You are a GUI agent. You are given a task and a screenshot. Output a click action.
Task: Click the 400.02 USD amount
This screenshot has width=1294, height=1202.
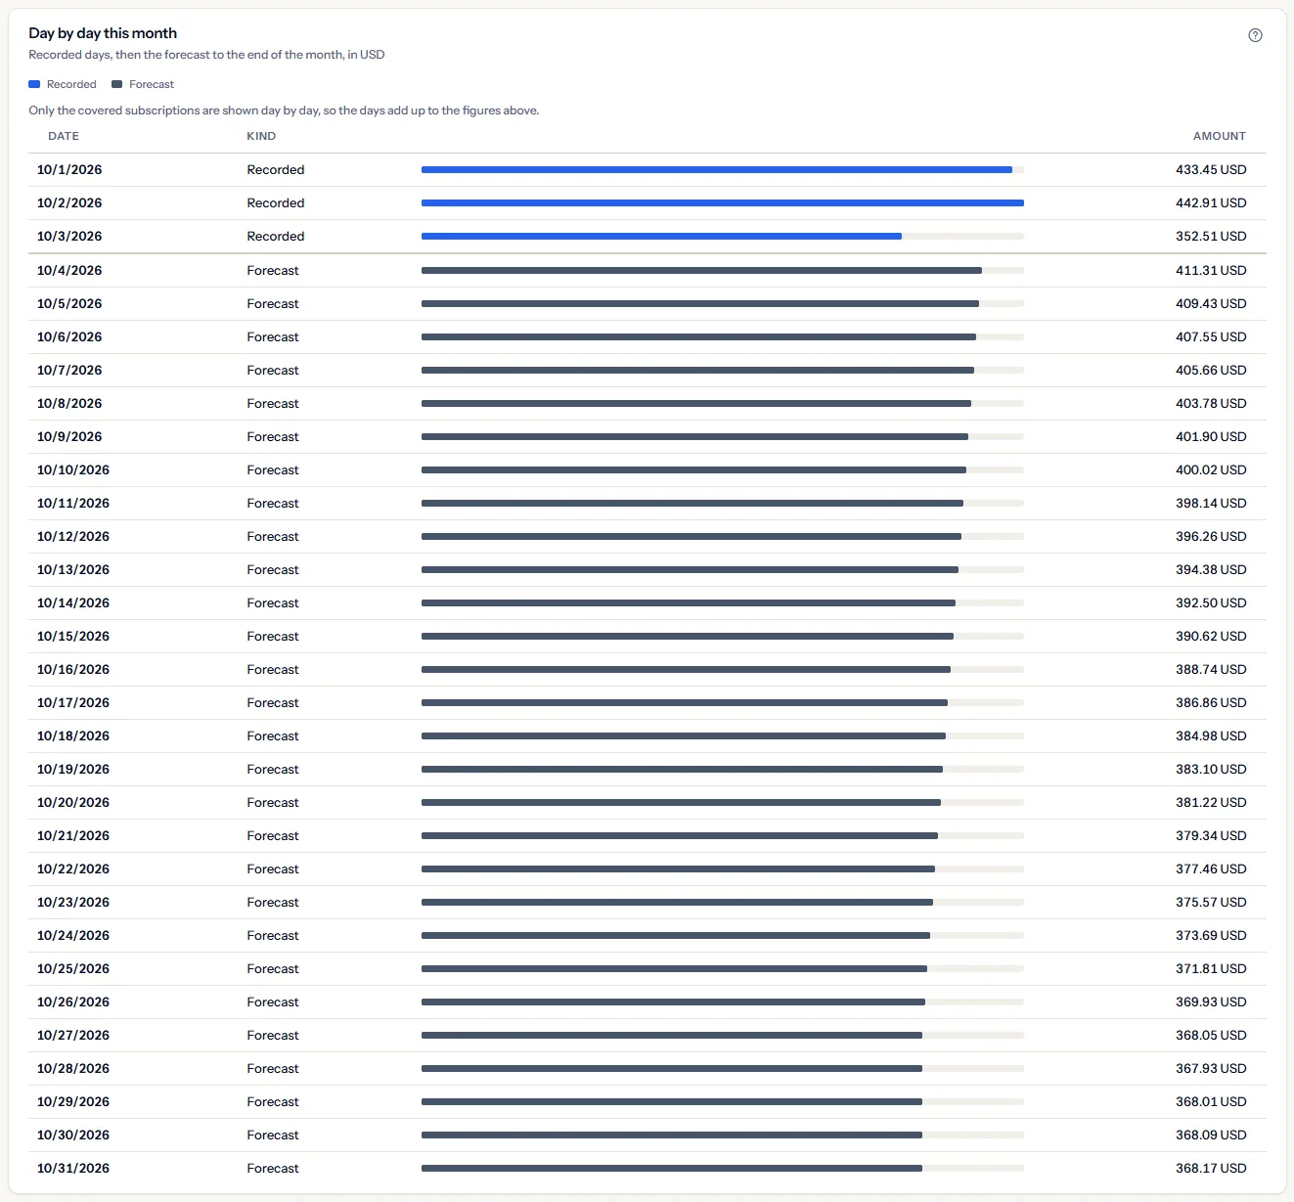pos(1211,469)
